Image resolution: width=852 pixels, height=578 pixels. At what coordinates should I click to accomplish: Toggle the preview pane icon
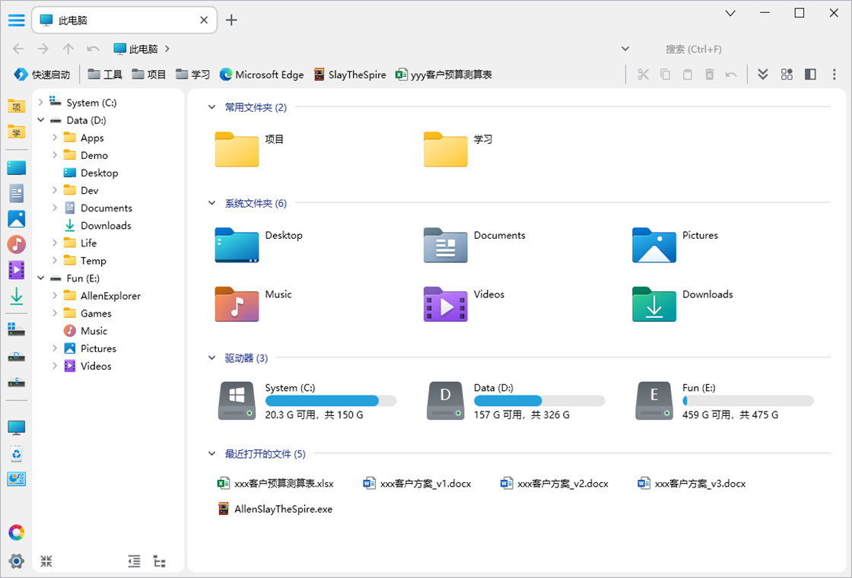pos(810,75)
